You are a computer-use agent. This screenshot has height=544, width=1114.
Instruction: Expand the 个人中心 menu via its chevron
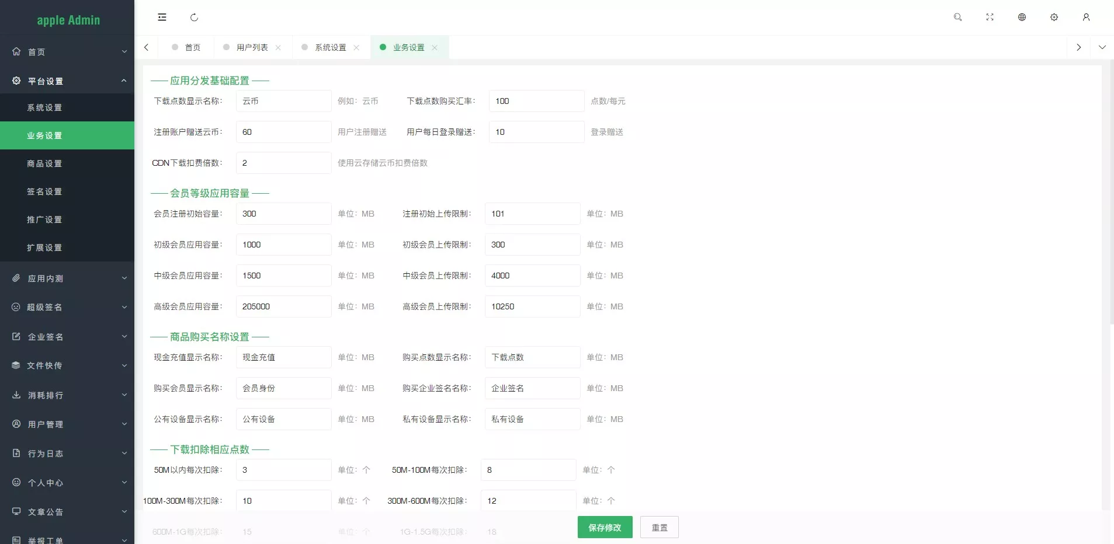[124, 482]
